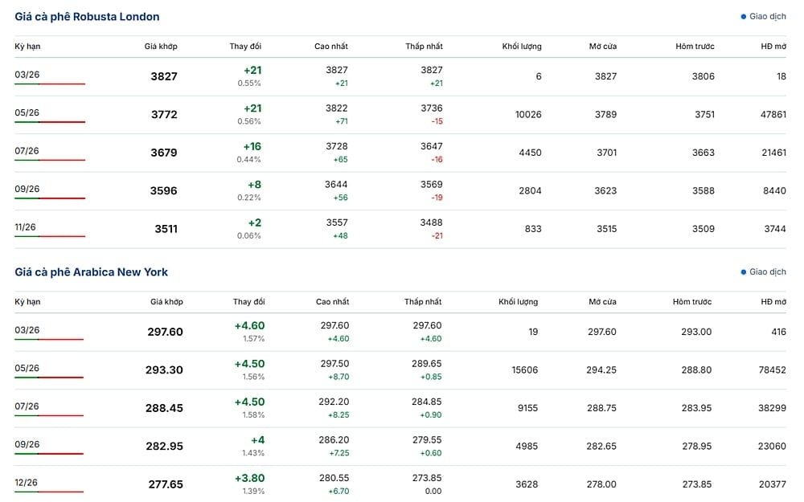This screenshot has width=804, height=502.
Task: Click the blue dot beside Robusta Giao dịch
Action: coord(744,17)
